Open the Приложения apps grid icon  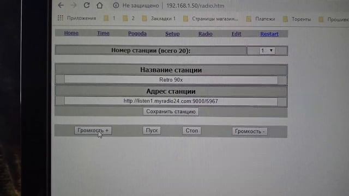tap(61, 18)
